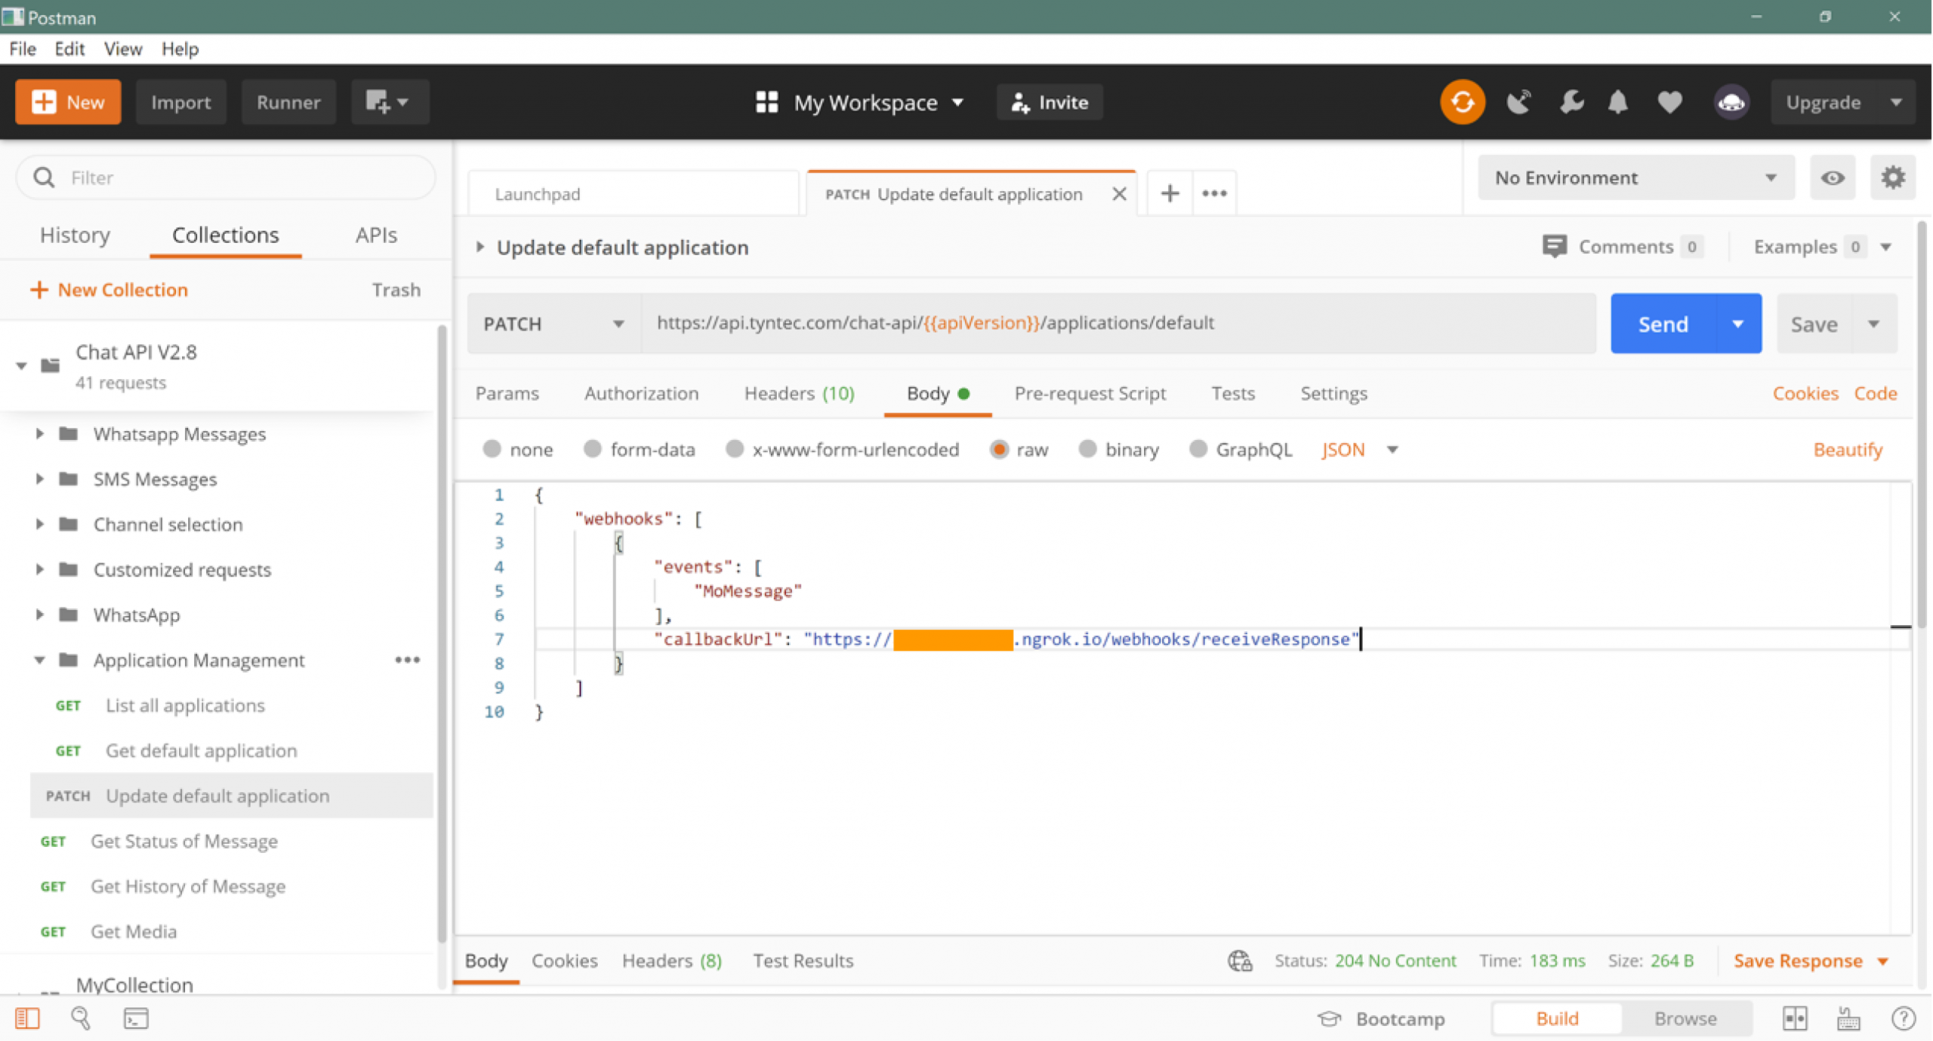Screen dimensions: 1933x1041
Task: Open the View menu
Action: pyautogui.click(x=122, y=49)
